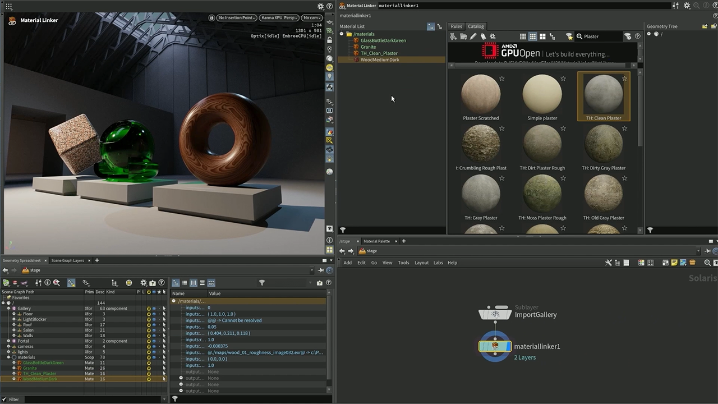
Task: Select the Floor prim in scene graph
Action: (x=28, y=314)
